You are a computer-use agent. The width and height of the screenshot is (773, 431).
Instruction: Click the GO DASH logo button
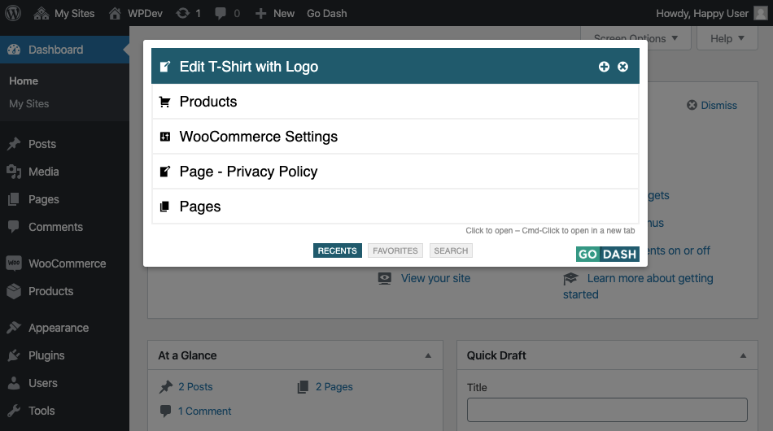click(607, 255)
